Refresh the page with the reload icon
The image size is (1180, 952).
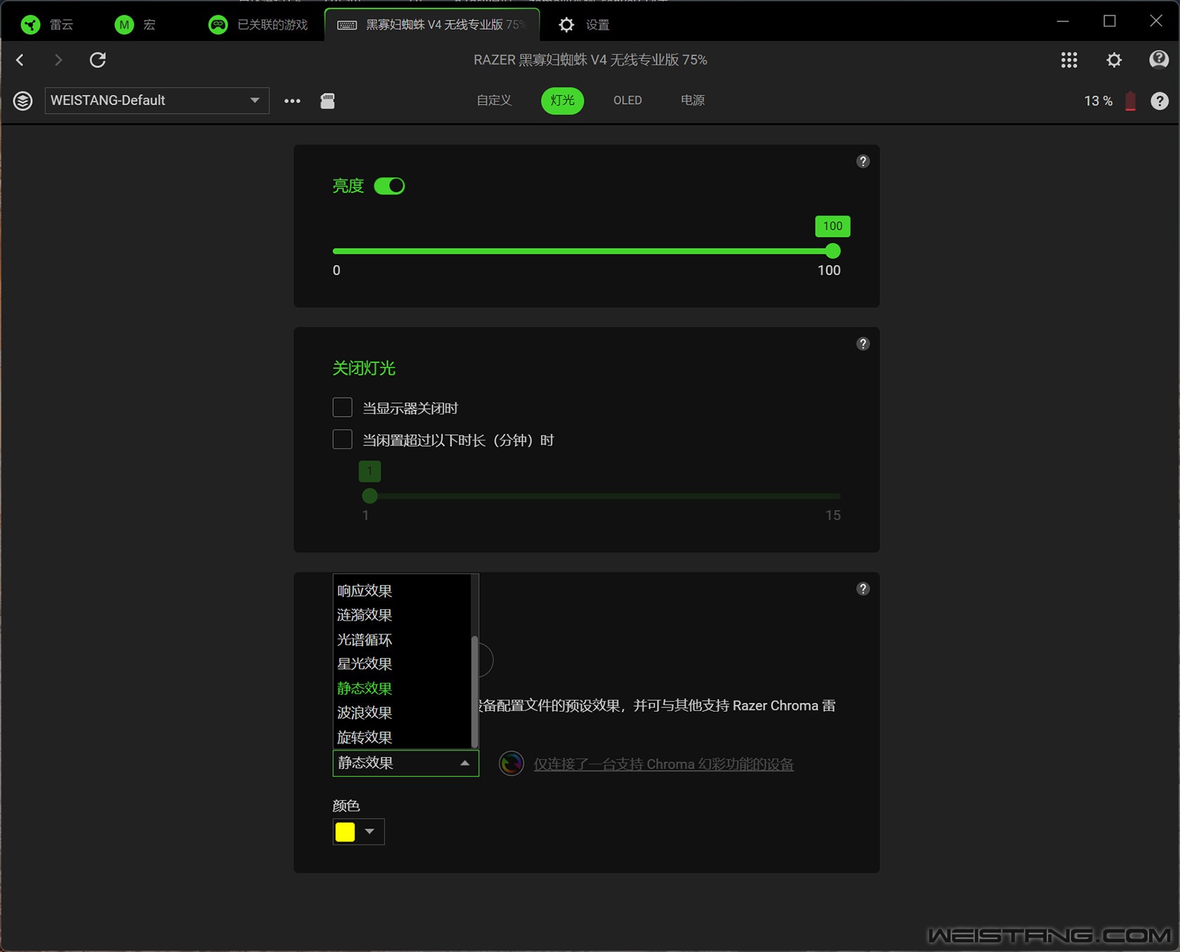click(98, 60)
